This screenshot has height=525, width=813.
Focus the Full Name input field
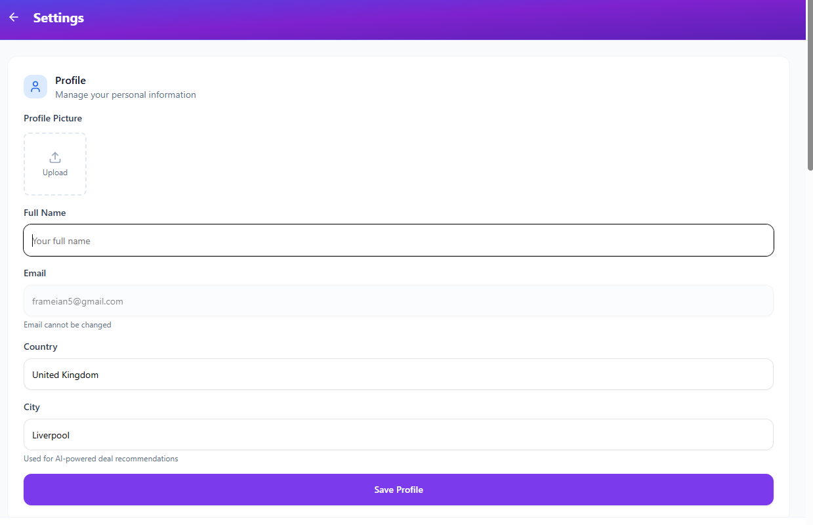click(x=398, y=241)
